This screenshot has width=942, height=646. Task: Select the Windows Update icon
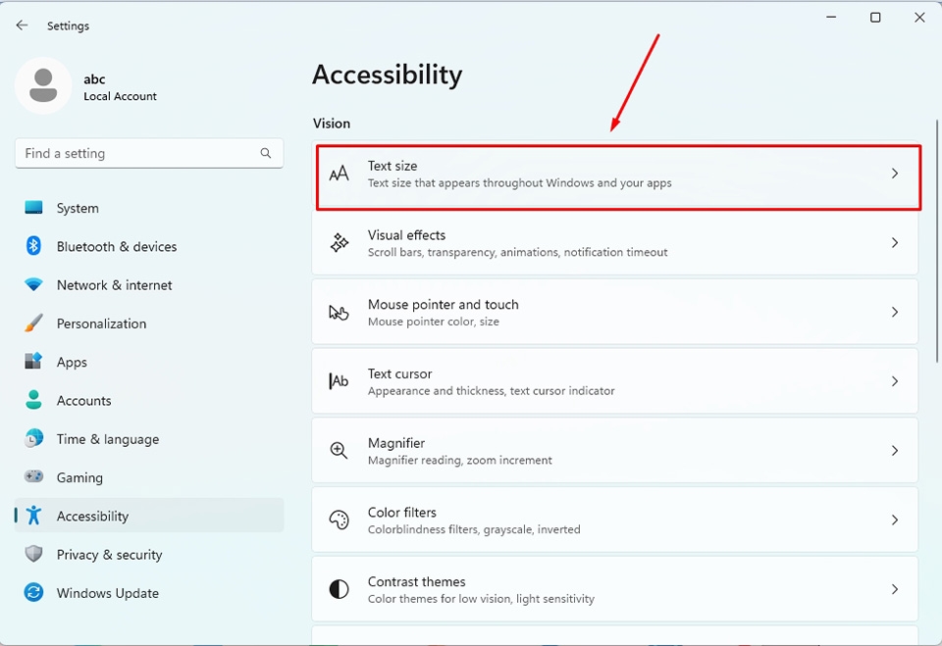click(33, 593)
